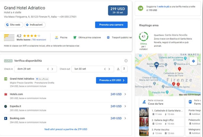Image resolution: width=203 pixels, height=137 pixels.
Task: Open the 1 notte in più link
Action: (163, 7)
